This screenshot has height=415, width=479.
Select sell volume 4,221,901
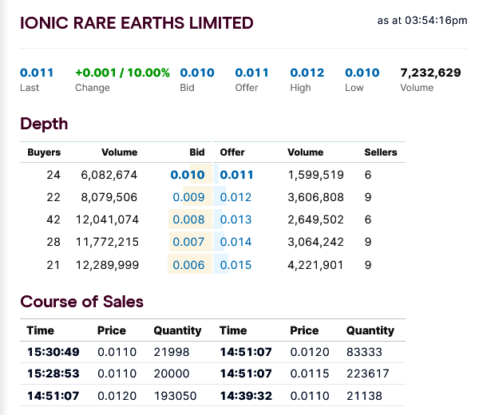[x=315, y=265]
